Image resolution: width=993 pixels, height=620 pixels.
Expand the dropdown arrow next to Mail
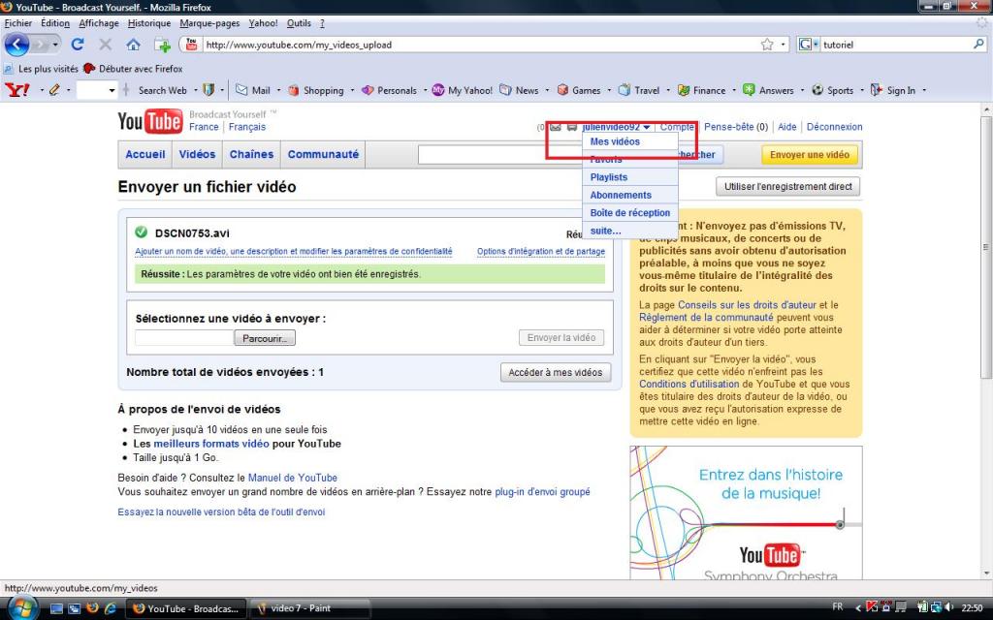278,90
